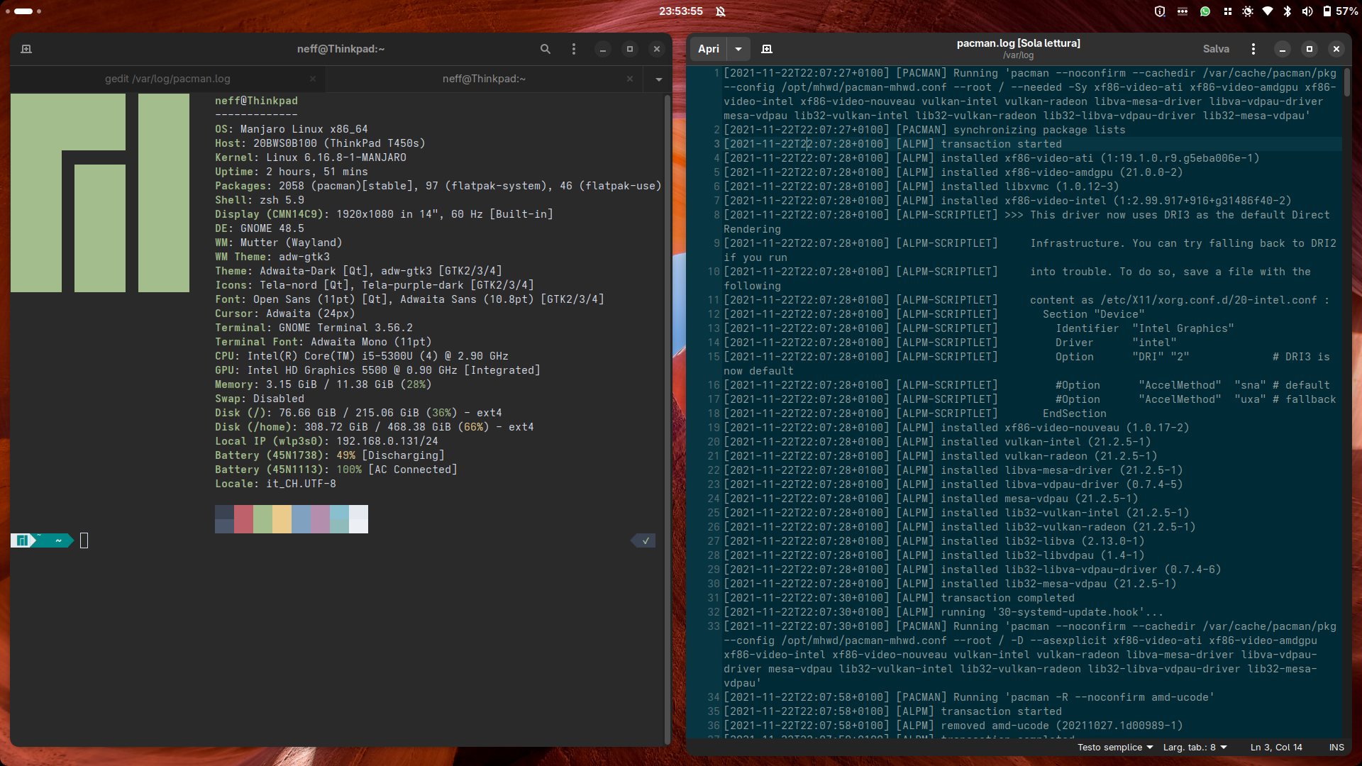The width and height of the screenshot is (1362, 766).
Task: Click the night light icon in top bar
Action: [x=1248, y=11]
